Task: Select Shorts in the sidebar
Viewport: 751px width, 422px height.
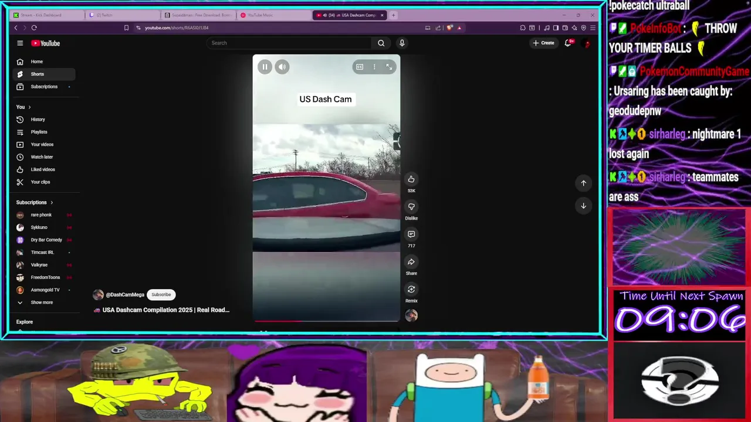Action: [x=44, y=74]
